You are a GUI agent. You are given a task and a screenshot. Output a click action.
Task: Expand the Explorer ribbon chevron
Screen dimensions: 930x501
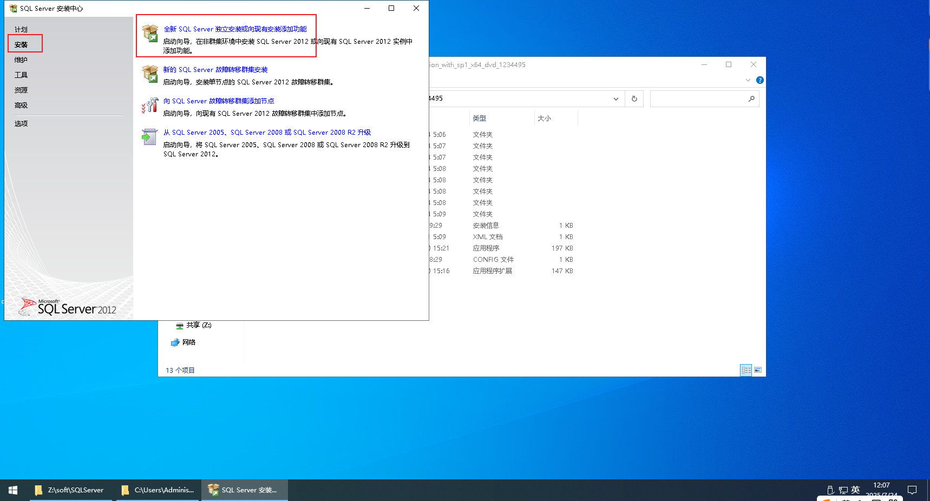[x=748, y=80]
